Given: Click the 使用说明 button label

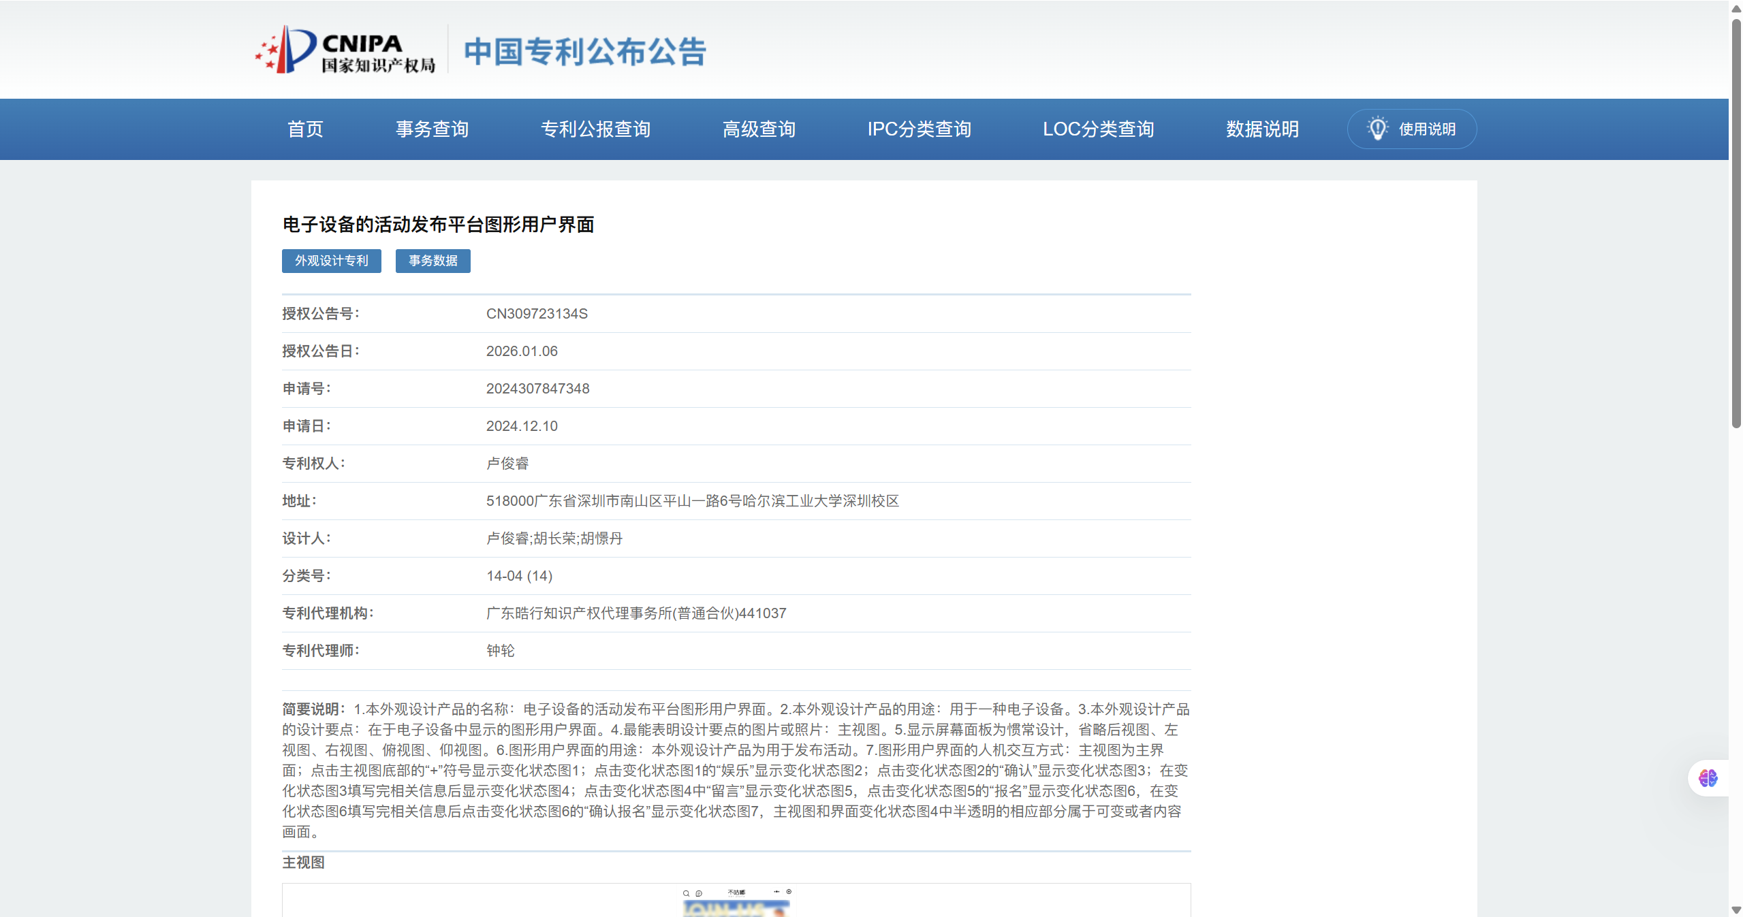Looking at the screenshot, I should [1427, 129].
